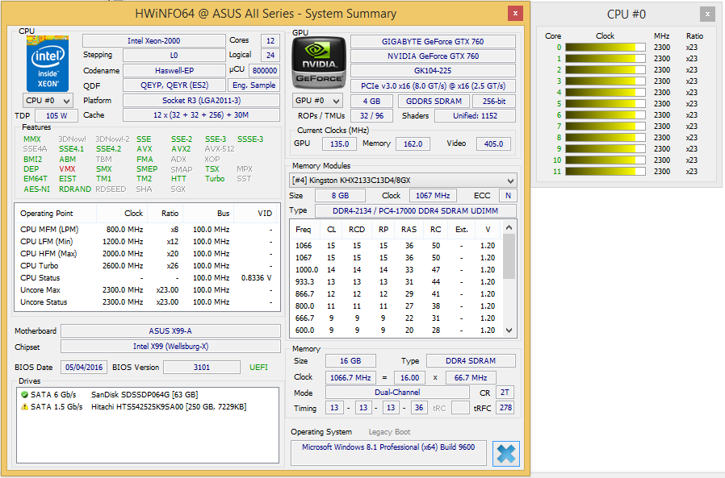
Task: Click the 600.0 frequency timing row
Action: [x=396, y=330]
